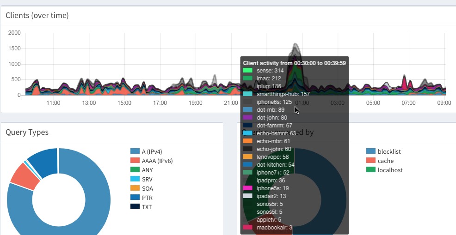Hide TXT queries via its legend label
456x235 pixels.
[x=147, y=207]
